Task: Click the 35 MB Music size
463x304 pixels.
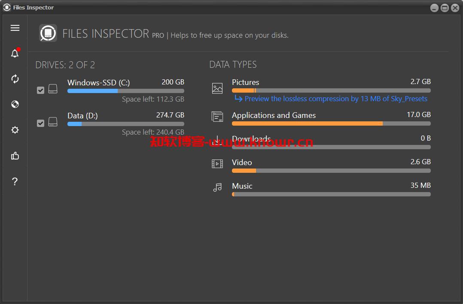Action: pos(420,185)
